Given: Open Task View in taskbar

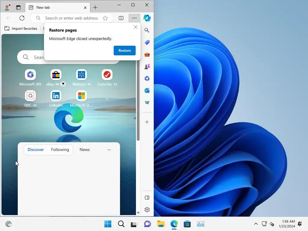Looking at the screenshot, I should (x=134, y=224).
